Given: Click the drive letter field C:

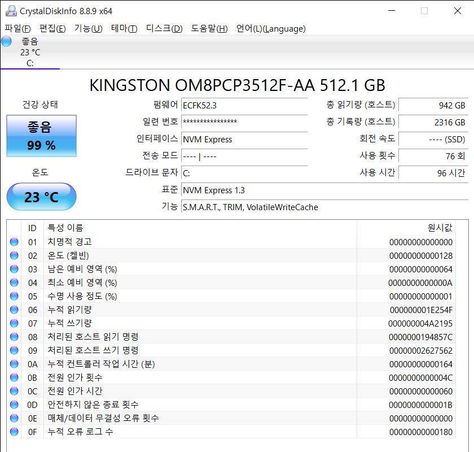Looking at the screenshot, I should (244, 173).
